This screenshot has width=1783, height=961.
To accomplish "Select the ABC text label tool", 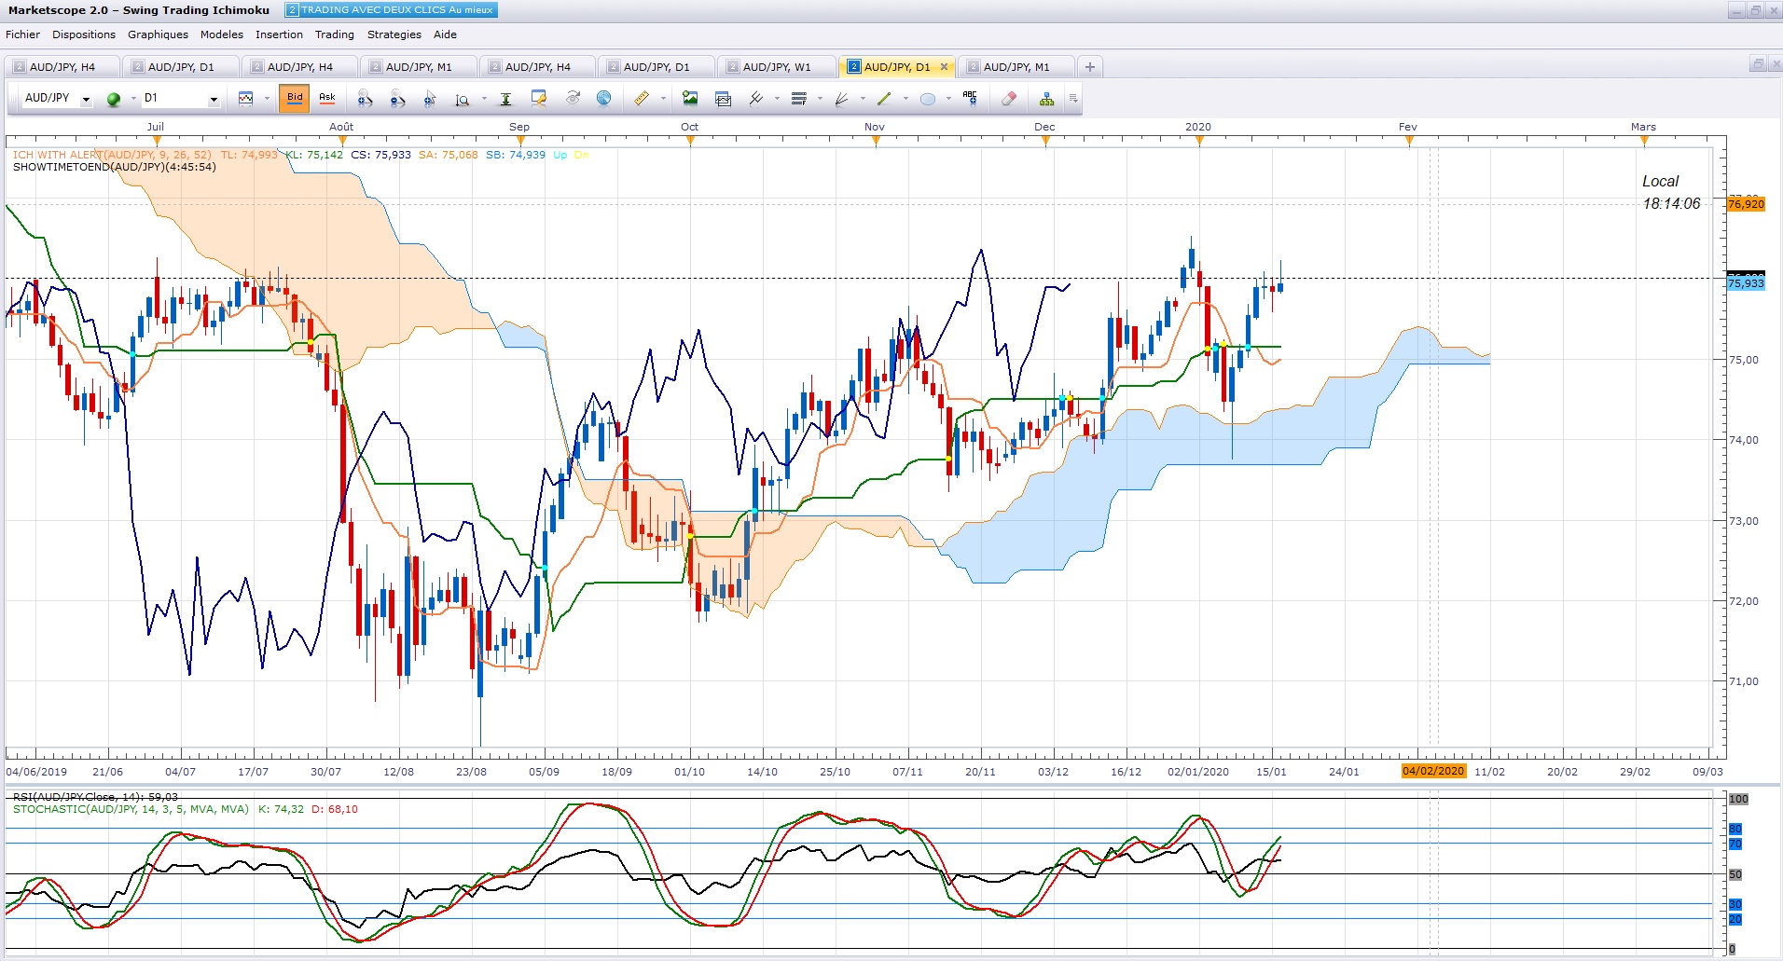I will point(970,99).
